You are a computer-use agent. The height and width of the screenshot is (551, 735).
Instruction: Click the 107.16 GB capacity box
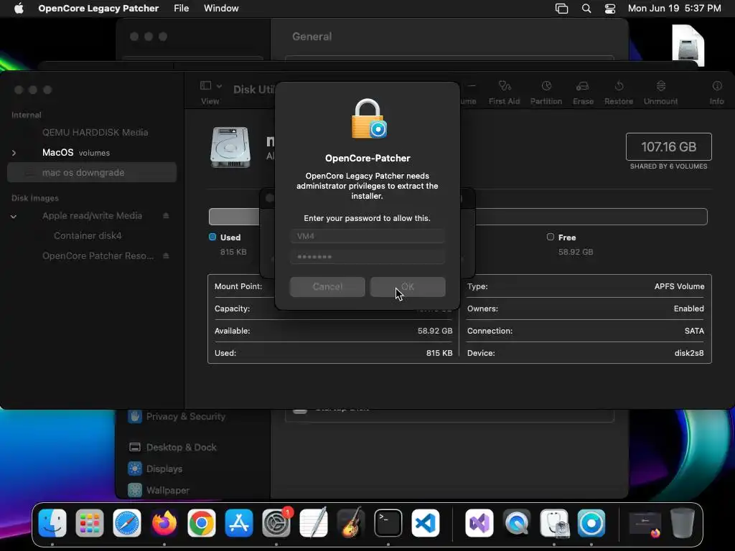[x=668, y=146]
